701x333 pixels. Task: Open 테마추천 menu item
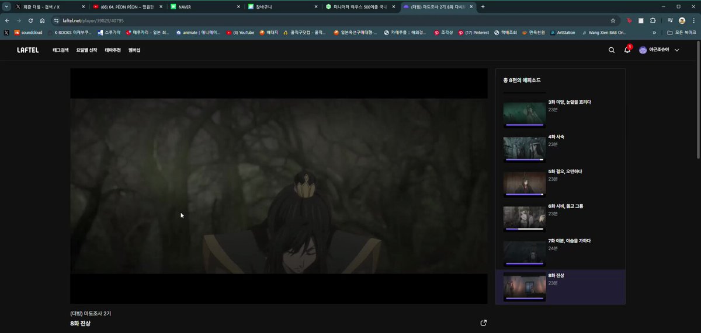pyautogui.click(x=113, y=50)
